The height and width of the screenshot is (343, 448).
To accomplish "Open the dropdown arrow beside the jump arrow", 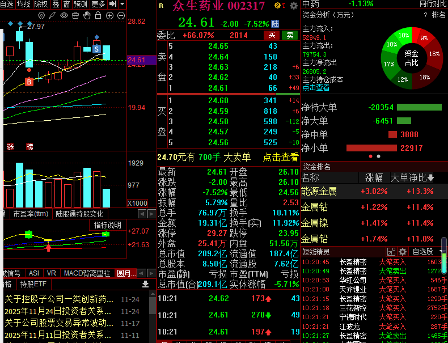I will tap(122, 4).
